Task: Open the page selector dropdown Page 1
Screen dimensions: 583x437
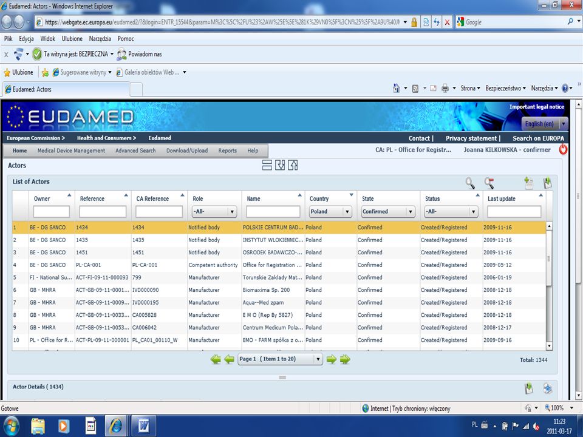Action: [x=280, y=359]
